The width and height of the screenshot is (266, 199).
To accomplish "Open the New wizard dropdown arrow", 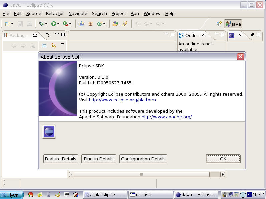I will 12,24.
